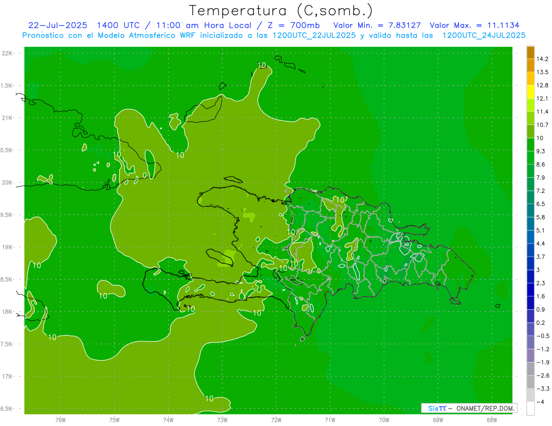Click the '0.2' colorbar label
The image size is (552, 426).
(x=540, y=323)
